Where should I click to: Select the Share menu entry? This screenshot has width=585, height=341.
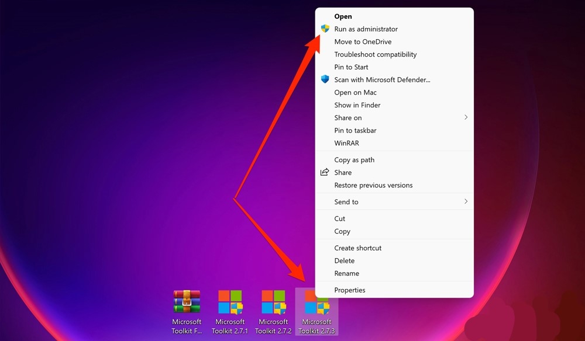394,172
